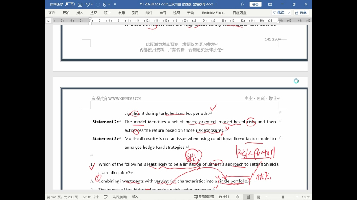Switch to the 设计 (Design) tab
Viewport: 357px width, 200px height.
point(107,13)
